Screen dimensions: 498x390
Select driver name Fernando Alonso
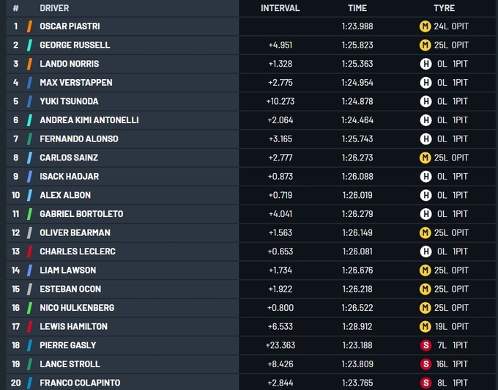pos(78,139)
